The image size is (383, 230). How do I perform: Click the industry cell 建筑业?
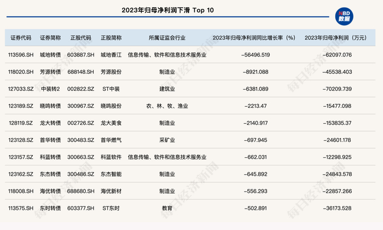point(167,89)
